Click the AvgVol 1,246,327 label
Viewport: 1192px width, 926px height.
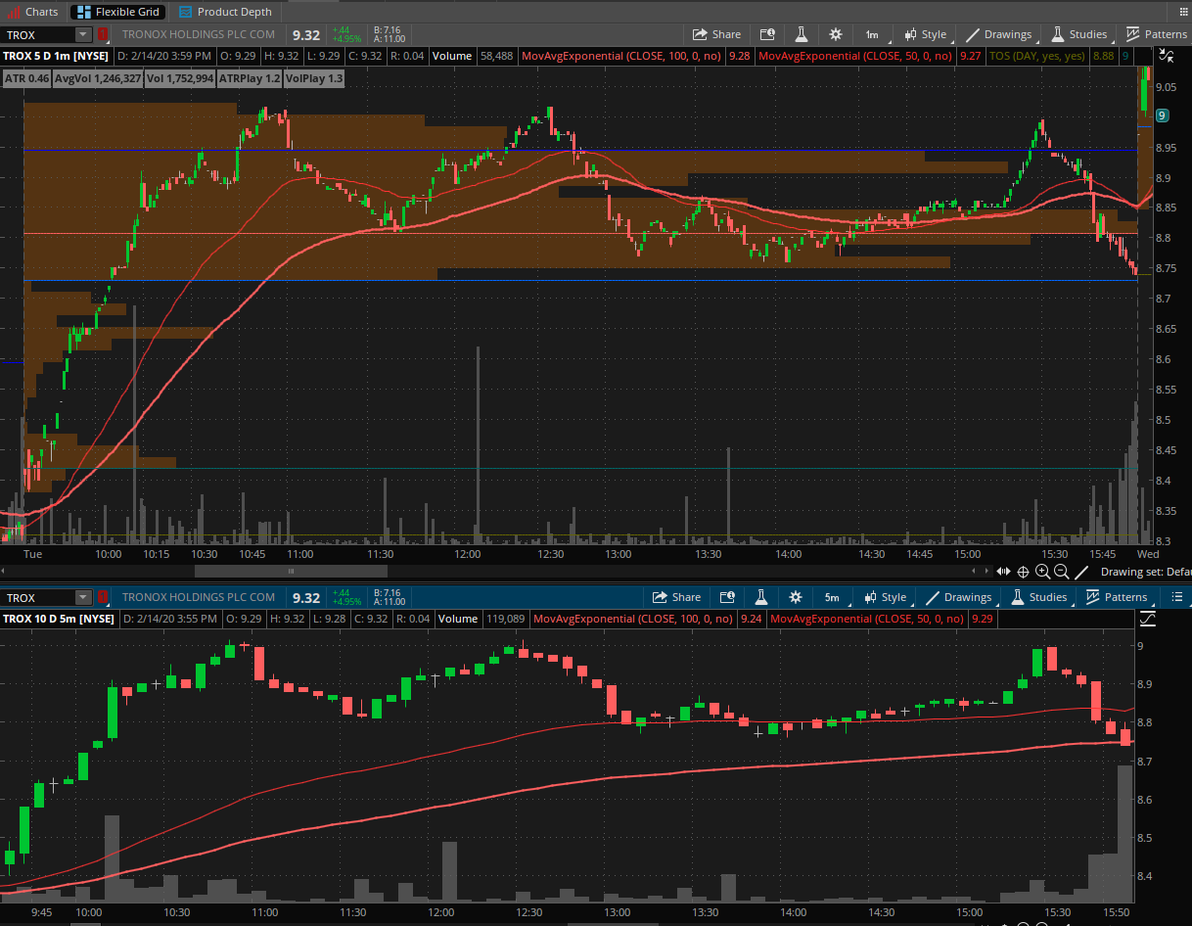(98, 77)
